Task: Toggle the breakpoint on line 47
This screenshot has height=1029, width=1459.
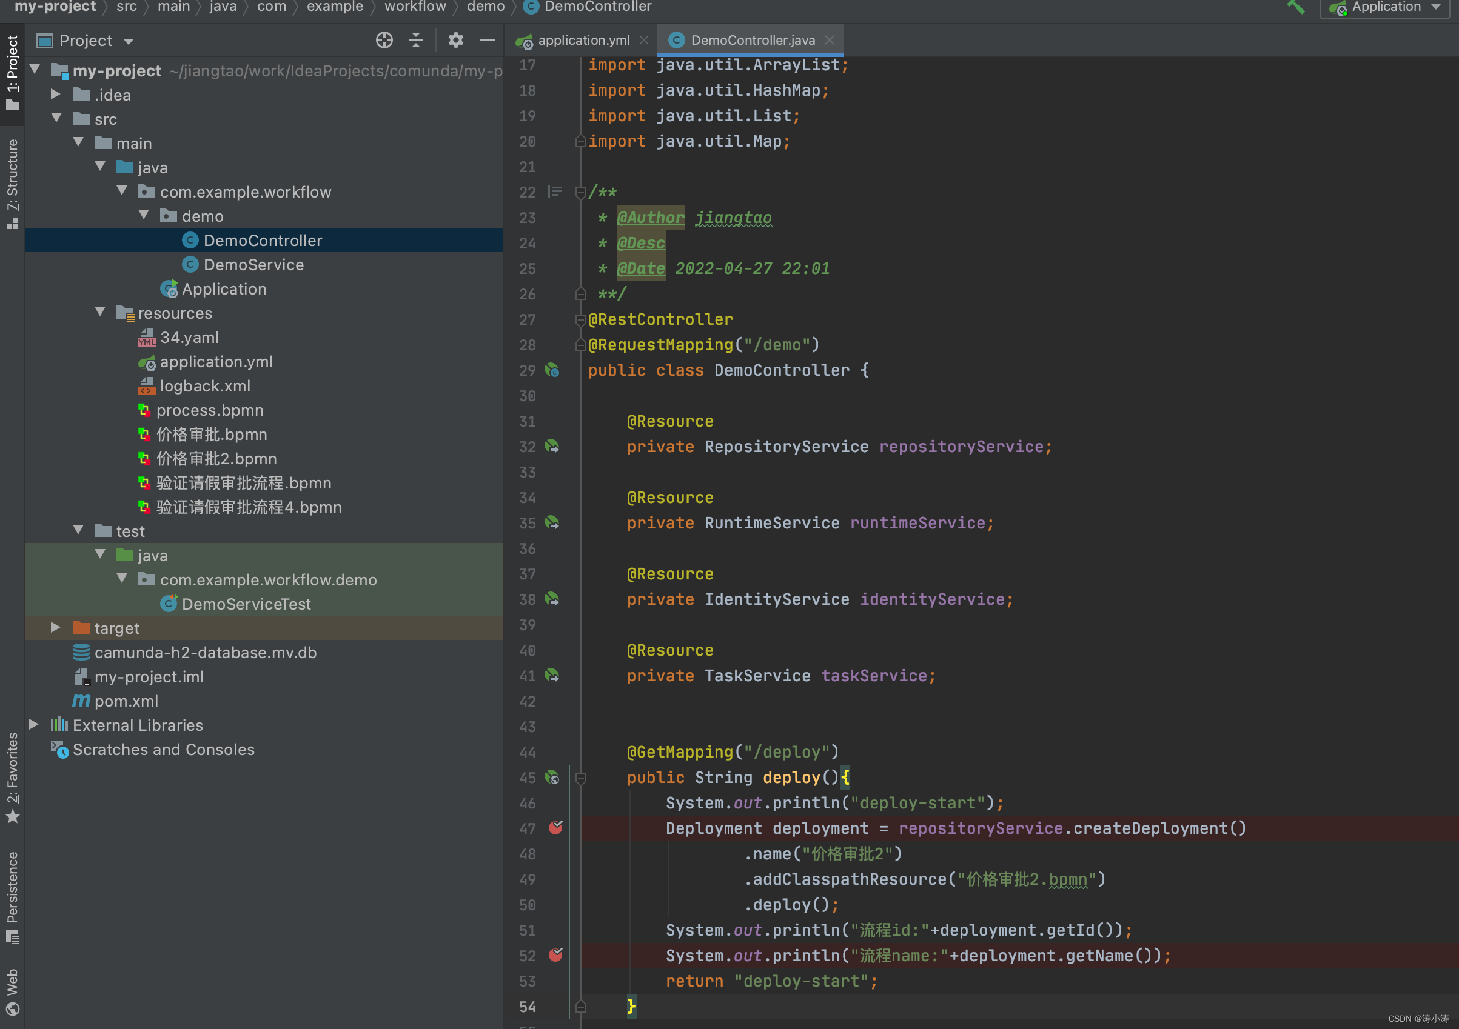Action: 555,828
